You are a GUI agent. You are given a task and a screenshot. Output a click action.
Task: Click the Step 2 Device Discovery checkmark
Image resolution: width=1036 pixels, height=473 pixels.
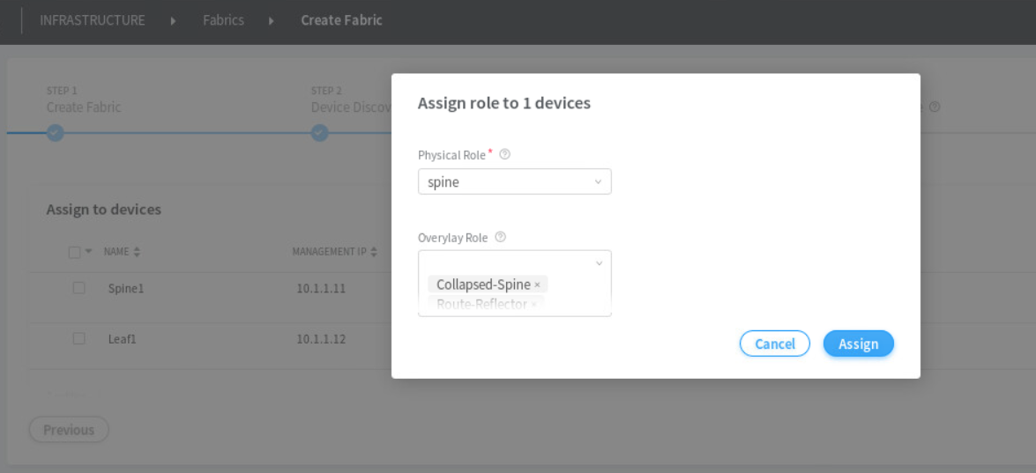tap(320, 133)
